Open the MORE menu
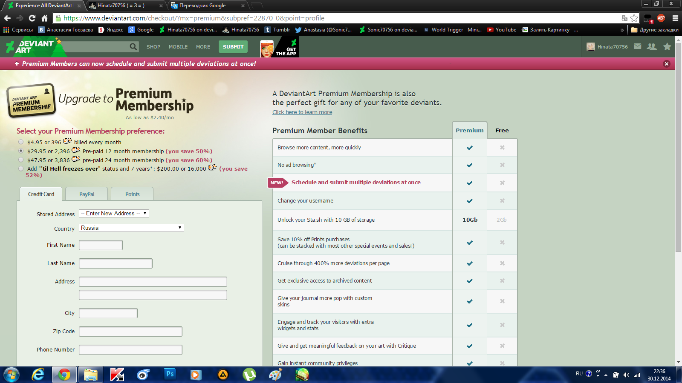682x383 pixels. tap(203, 47)
